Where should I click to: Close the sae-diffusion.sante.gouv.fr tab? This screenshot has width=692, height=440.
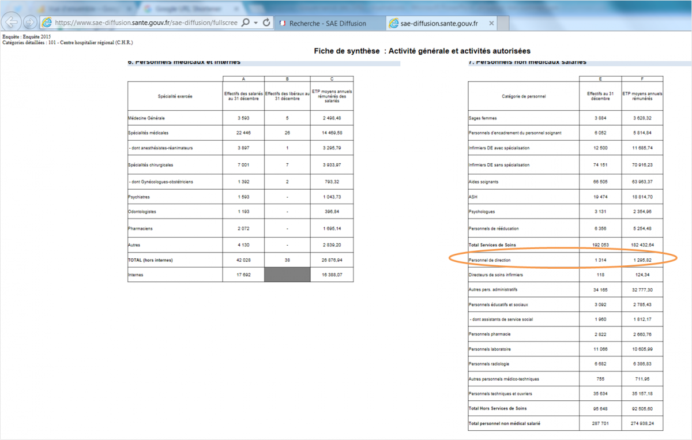[x=491, y=23]
